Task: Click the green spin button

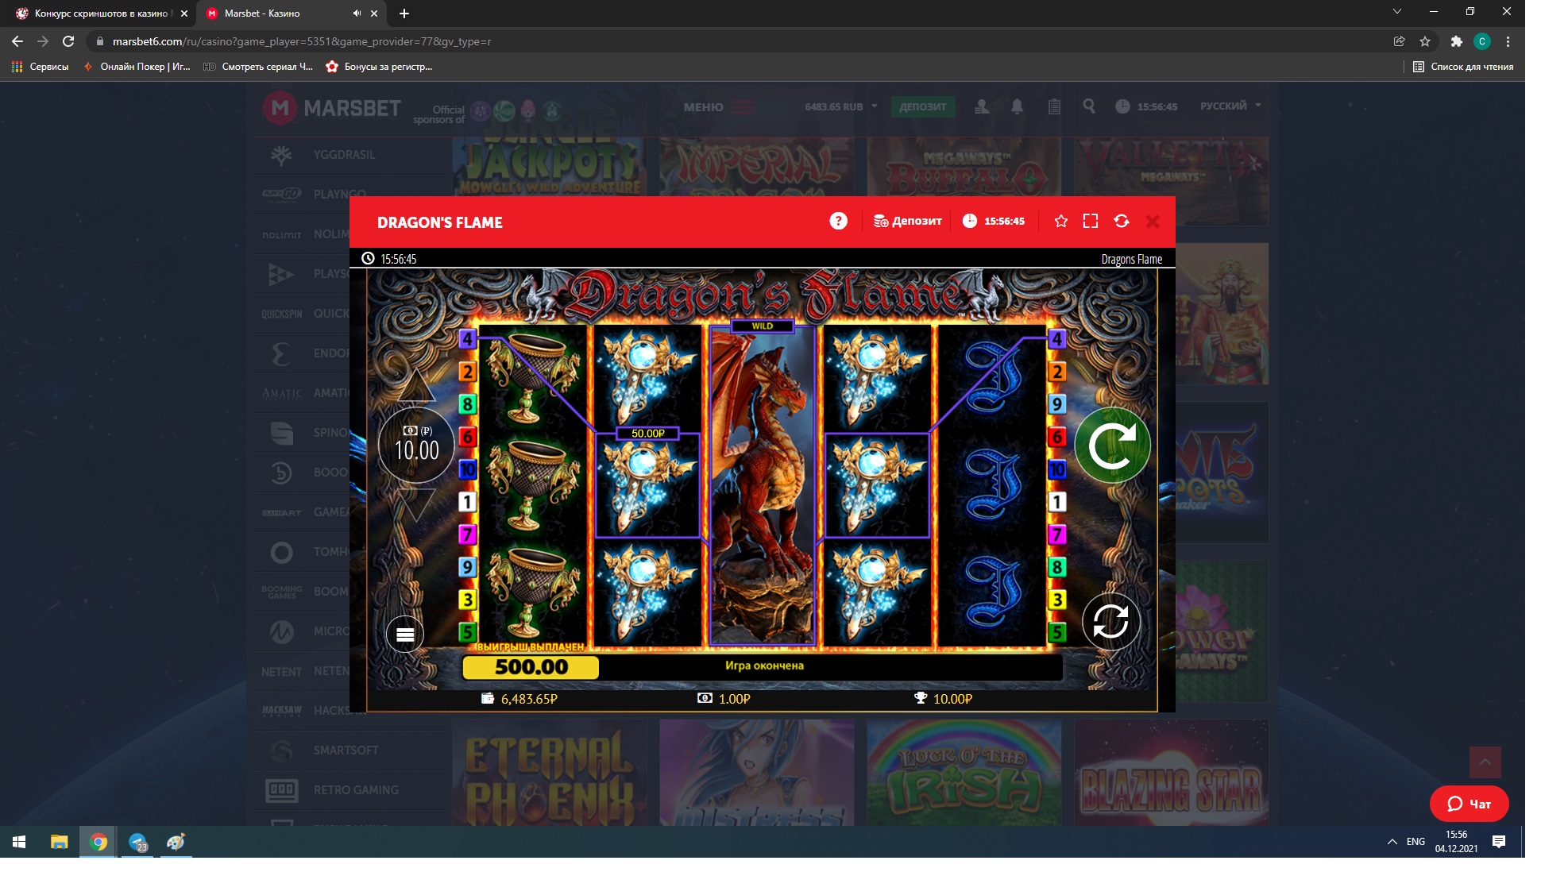Action: coord(1112,446)
